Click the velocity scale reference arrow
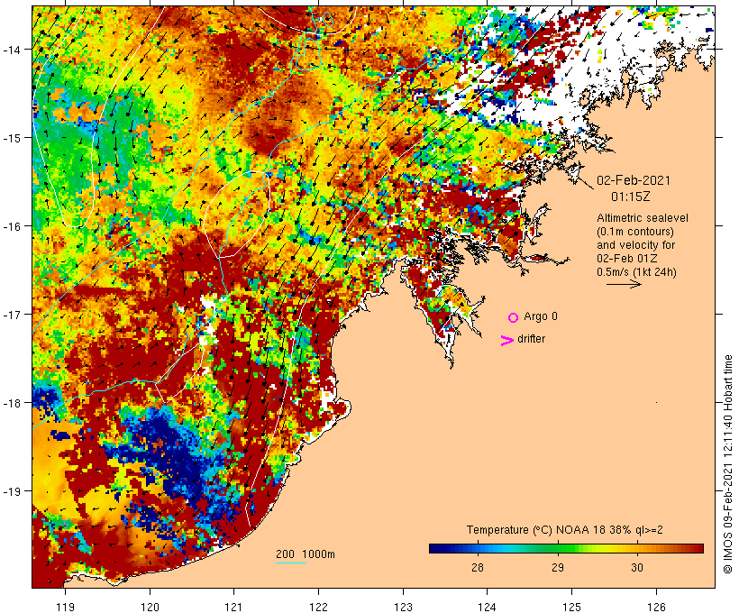The width and height of the screenshot is (739, 613). coord(624,284)
